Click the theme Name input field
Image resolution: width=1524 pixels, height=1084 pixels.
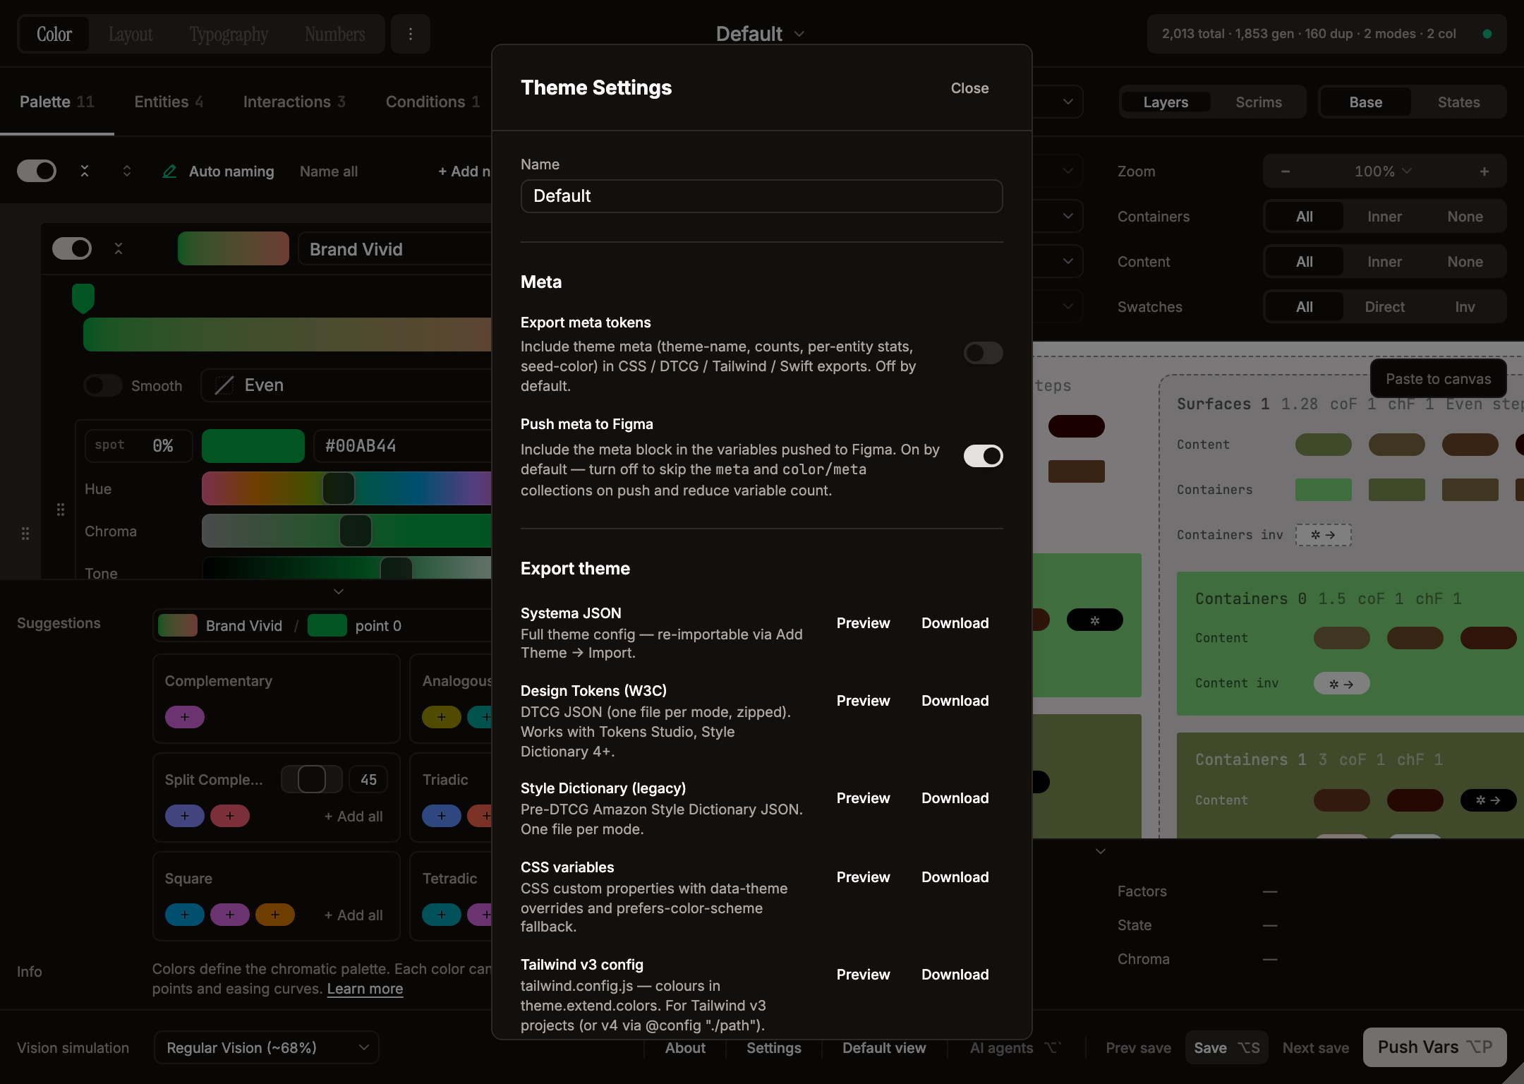click(761, 196)
